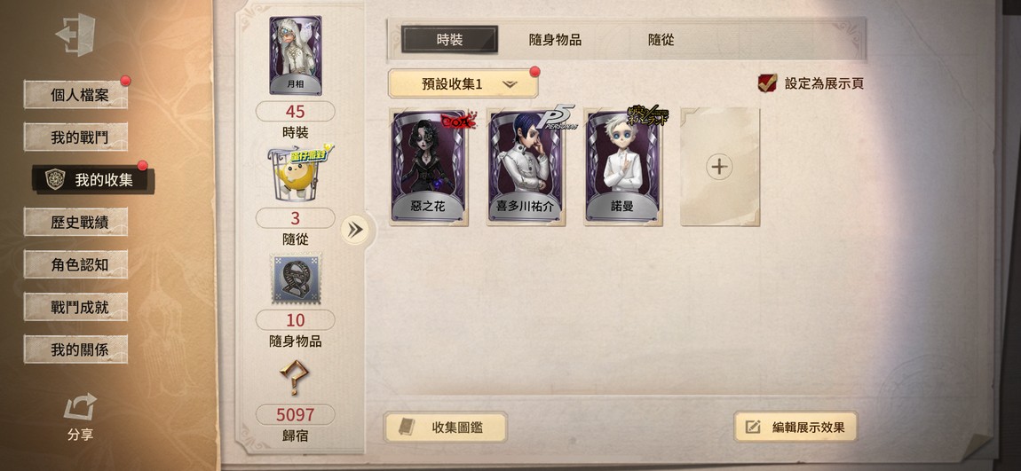Open 個人檔案 from the side menu
This screenshot has height=471, width=1021.
(75, 95)
